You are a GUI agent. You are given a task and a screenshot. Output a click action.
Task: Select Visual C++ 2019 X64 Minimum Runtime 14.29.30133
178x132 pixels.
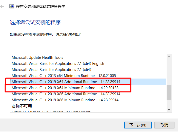click(88, 88)
